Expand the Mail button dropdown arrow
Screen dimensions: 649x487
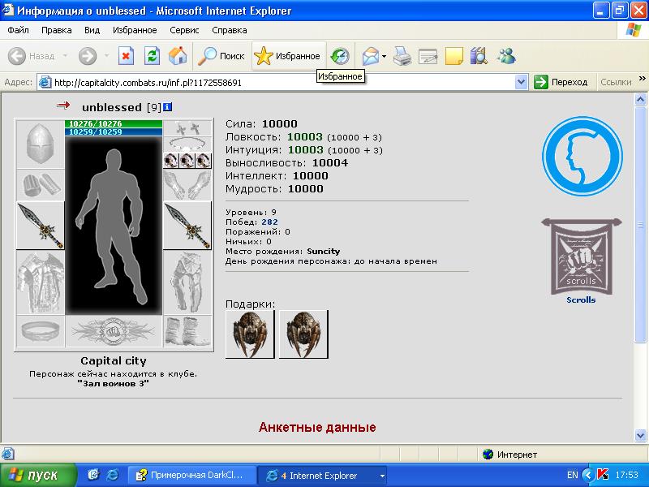click(384, 56)
